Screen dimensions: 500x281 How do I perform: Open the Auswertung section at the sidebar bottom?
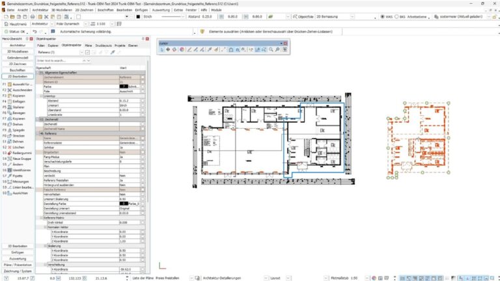[18, 259]
